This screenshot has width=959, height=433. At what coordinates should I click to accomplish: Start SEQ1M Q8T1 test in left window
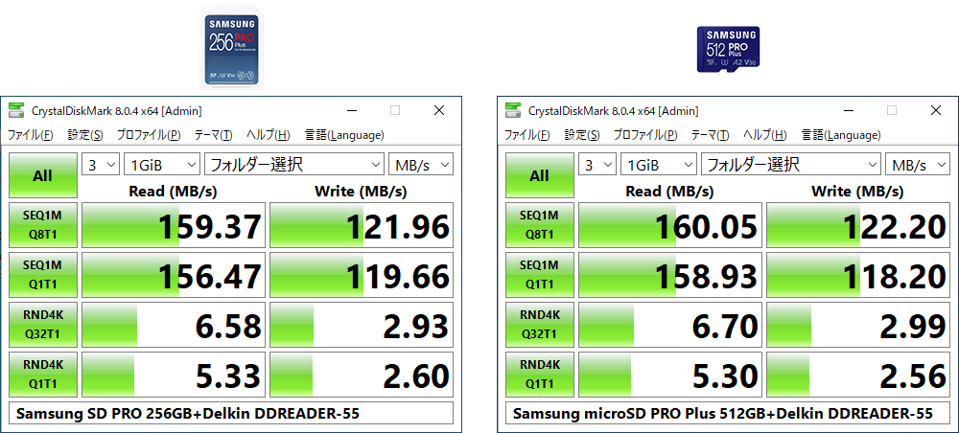(x=43, y=225)
